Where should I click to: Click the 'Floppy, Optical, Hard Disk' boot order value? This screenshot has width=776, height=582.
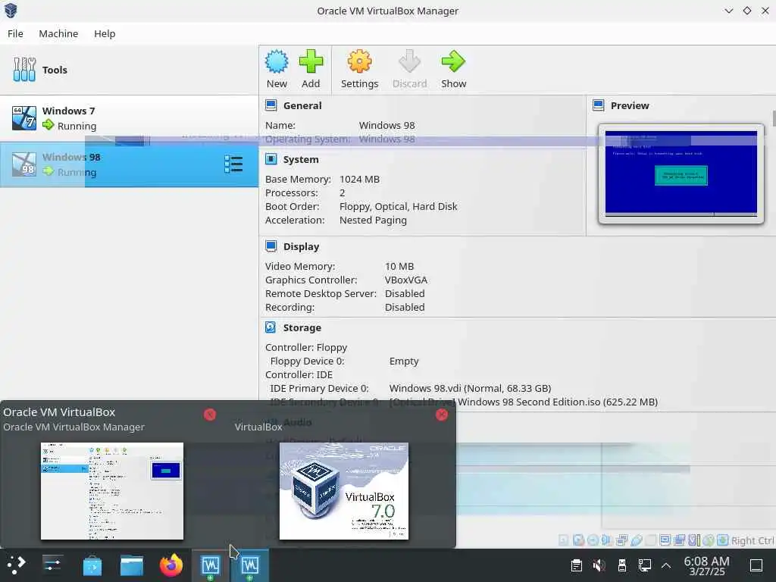pos(398,206)
